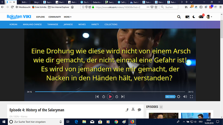Viewport: 223px width, 125px height.
Task: Expand the list all tabs arrow
Action: 191,2
